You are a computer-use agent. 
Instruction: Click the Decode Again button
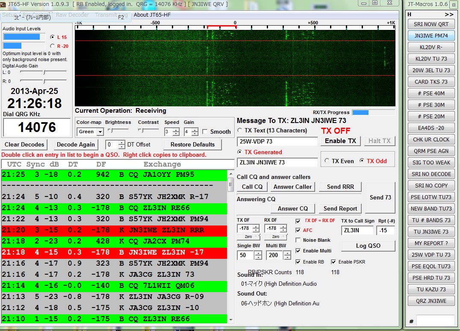coord(76,144)
